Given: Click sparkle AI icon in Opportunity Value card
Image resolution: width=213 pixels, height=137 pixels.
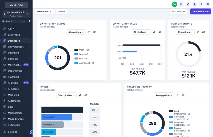Looking at the screenshot, I should click(x=154, y=32).
